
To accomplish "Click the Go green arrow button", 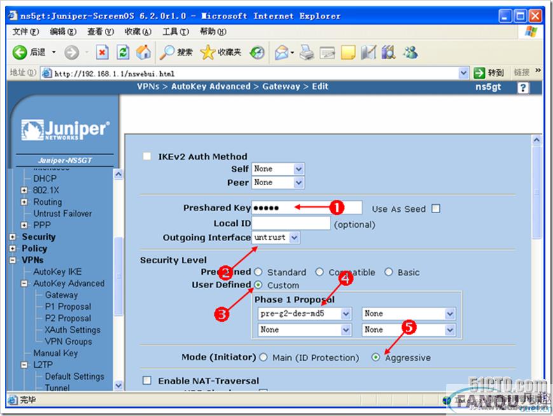I will tap(479, 73).
